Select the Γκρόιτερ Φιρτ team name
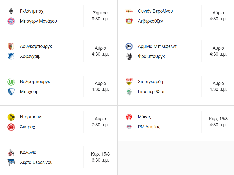The width and height of the screenshot is (234, 175). pos(151,92)
